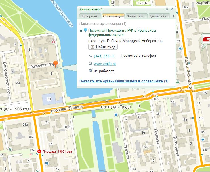Select the Организации tab
Viewport: 210px width, 172px height.
point(113,16)
